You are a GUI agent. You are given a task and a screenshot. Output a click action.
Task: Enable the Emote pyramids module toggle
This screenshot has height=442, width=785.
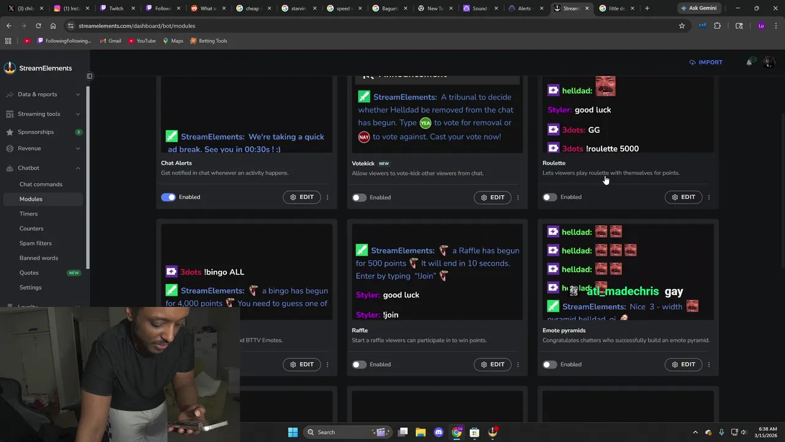coord(550,365)
